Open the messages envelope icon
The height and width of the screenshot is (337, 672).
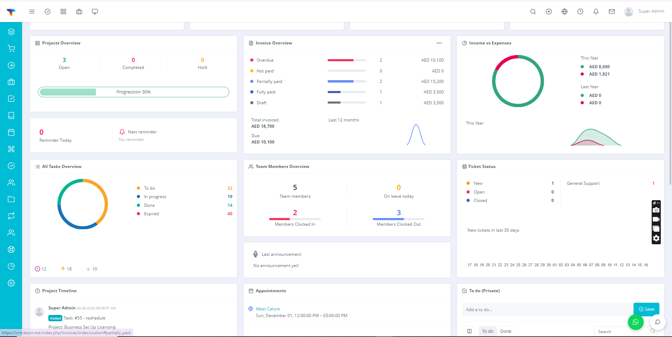pos(612,12)
